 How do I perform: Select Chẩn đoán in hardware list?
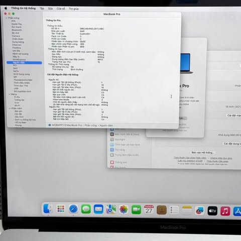click(x=18, y=39)
